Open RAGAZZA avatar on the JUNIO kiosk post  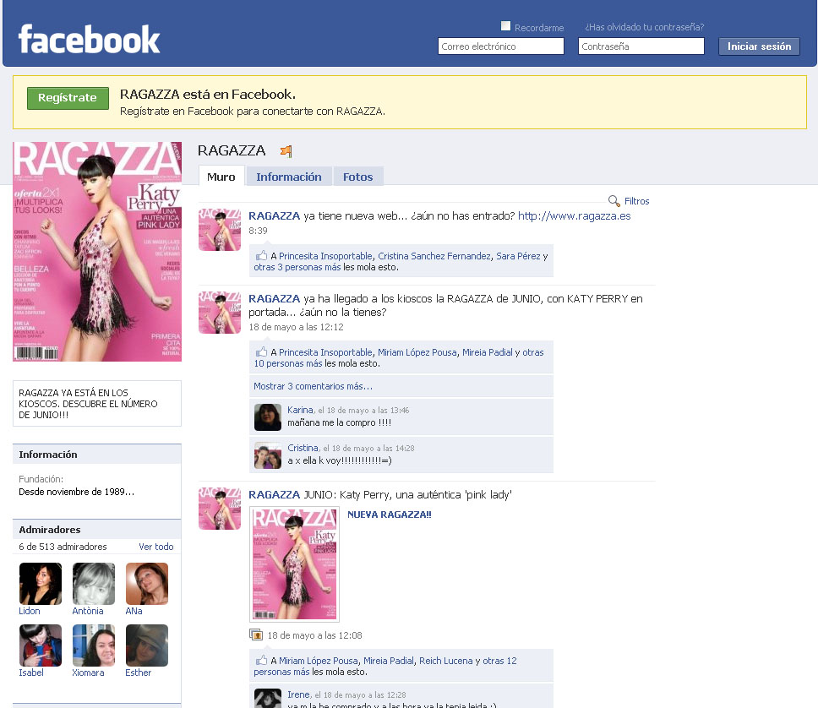(220, 313)
